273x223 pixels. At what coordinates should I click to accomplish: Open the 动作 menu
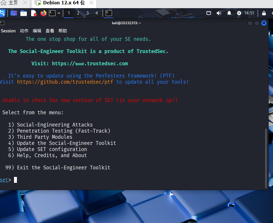click(24, 31)
